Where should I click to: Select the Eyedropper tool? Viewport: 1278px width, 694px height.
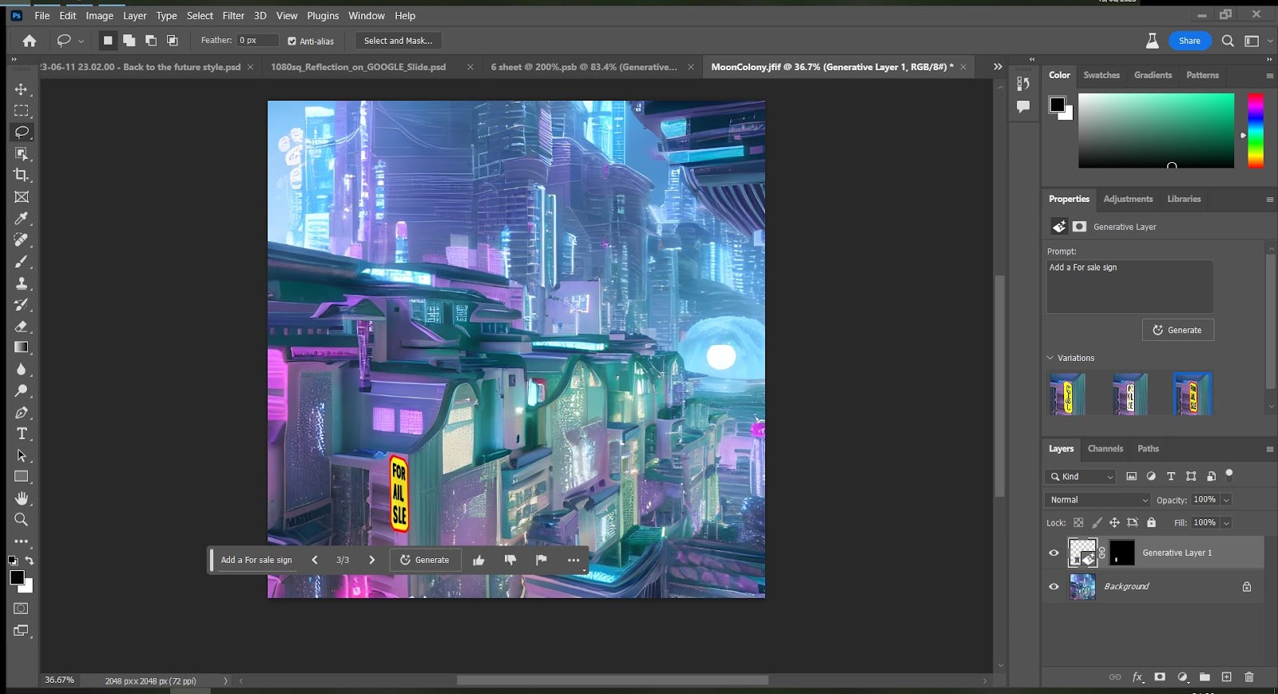tap(22, 218)
